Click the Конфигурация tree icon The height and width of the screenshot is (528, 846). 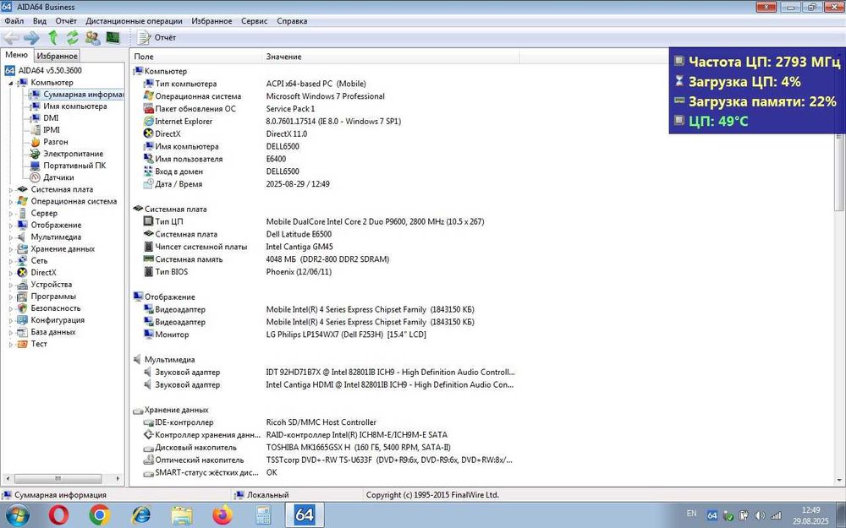tap(22, 320)
